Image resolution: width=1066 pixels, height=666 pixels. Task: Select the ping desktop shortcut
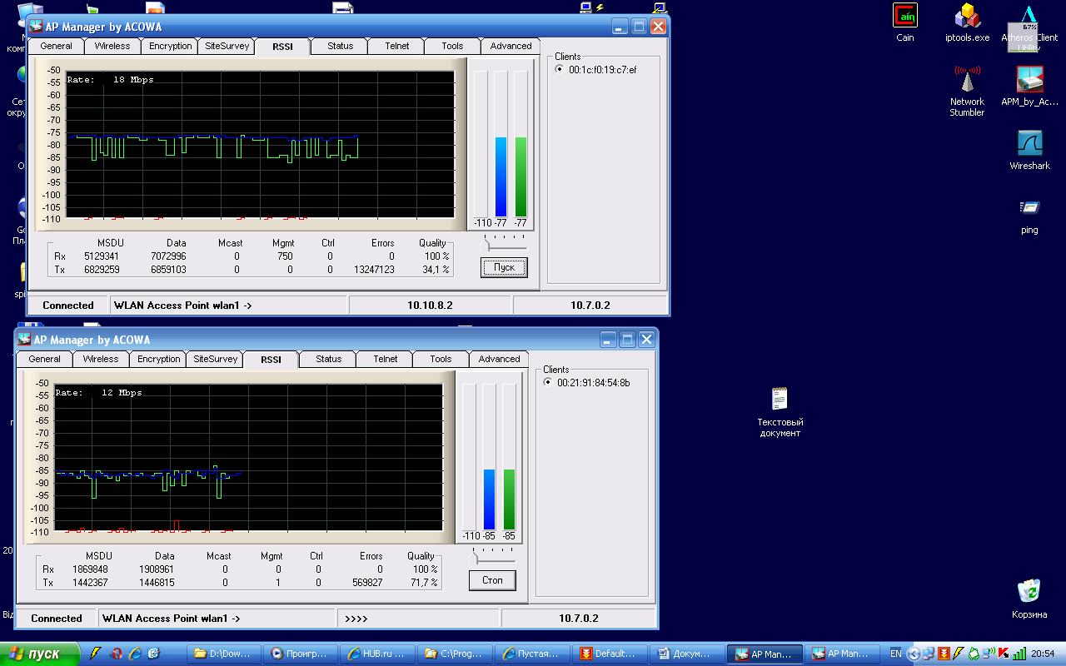click(x=1029, y=208)
